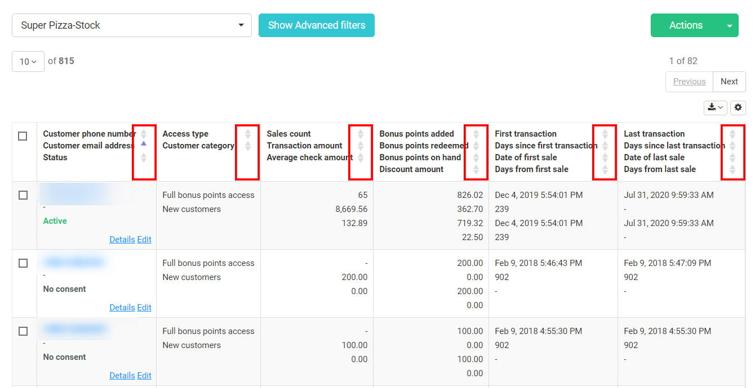Expand the rows per page selector

click(x=28, y=61)
